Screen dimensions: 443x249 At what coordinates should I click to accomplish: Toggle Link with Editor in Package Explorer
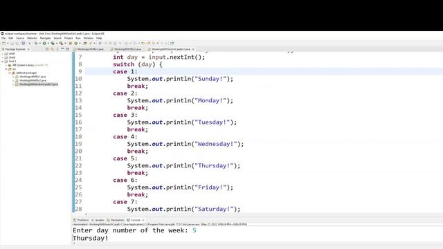(53, 49)
